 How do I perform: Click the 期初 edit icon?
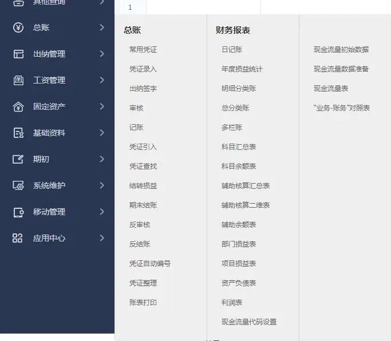pos(18,159)
